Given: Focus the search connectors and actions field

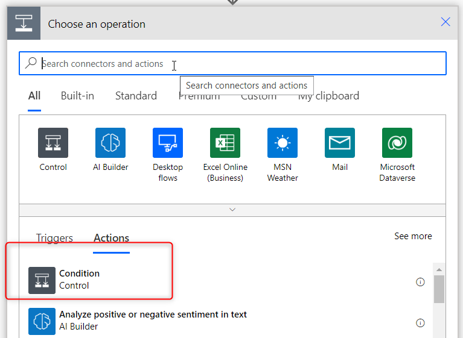Looking at the screenshot, I should (232, 63).
